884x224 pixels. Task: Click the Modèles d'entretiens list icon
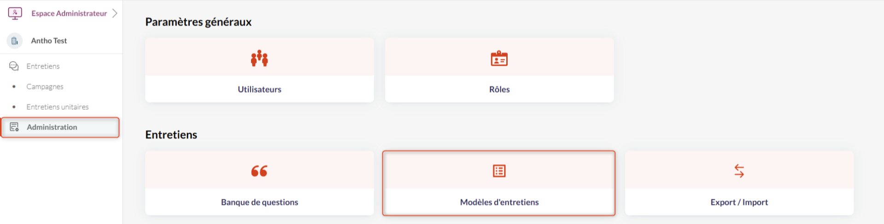pyautogui.click(x=499, y=171)
